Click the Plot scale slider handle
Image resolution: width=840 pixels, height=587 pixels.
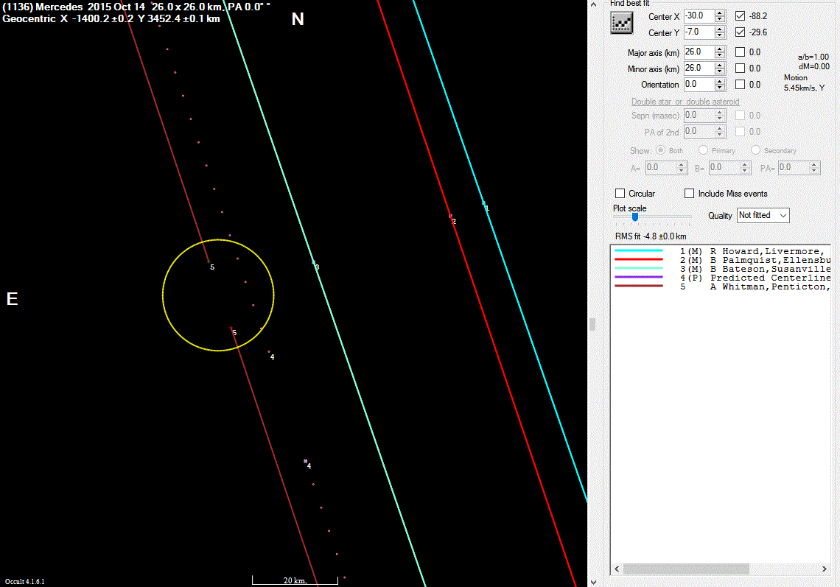(x=635, y=217)
